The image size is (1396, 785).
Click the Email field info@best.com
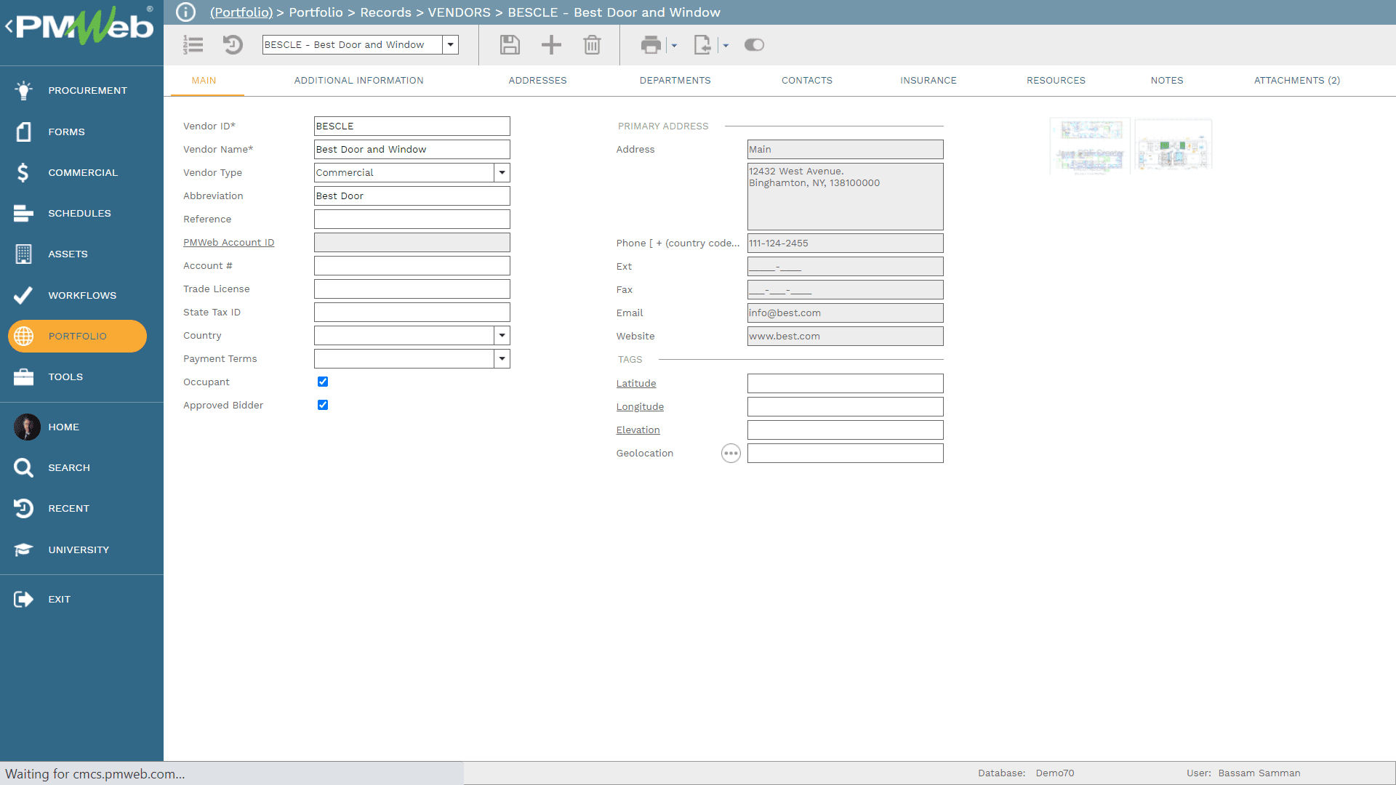(845, 313)
